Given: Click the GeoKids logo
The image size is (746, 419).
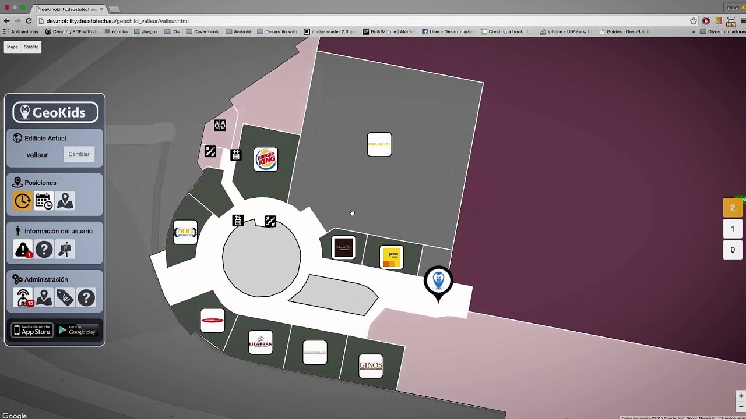Looking at the screenshot, I should 55,112.
